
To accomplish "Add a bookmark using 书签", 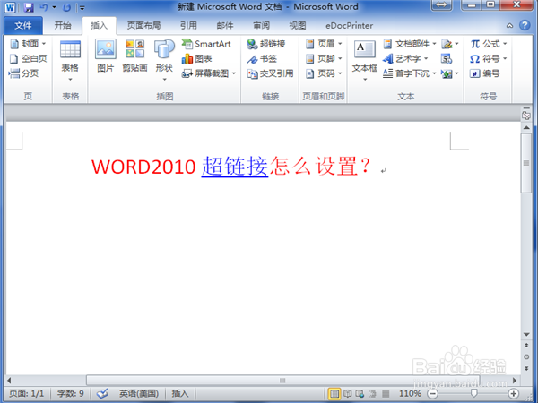I will (x=262, y=59).
